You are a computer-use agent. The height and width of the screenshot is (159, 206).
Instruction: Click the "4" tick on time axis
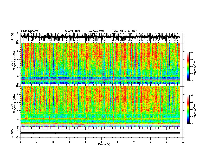(x=86, y=142)
